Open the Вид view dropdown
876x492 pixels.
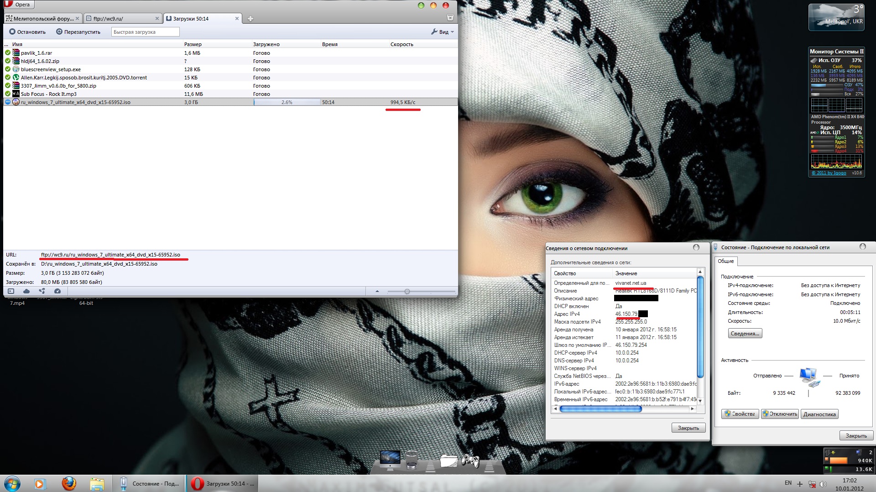tap(442, 32)
